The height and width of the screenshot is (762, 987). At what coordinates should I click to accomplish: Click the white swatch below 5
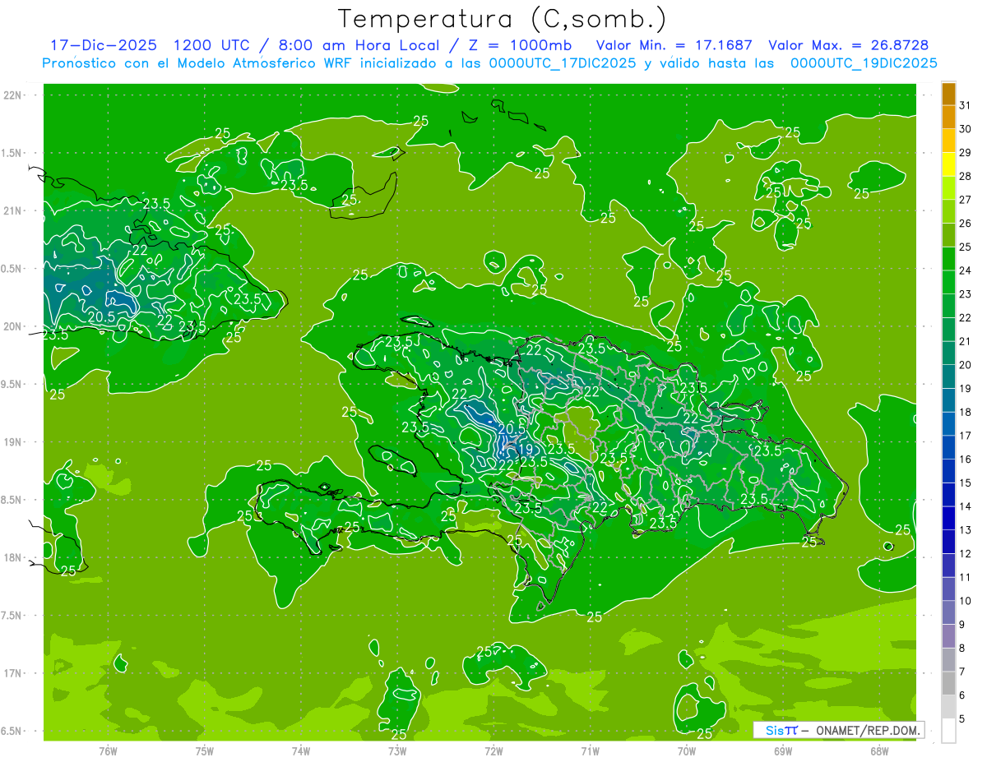[948, 731]
